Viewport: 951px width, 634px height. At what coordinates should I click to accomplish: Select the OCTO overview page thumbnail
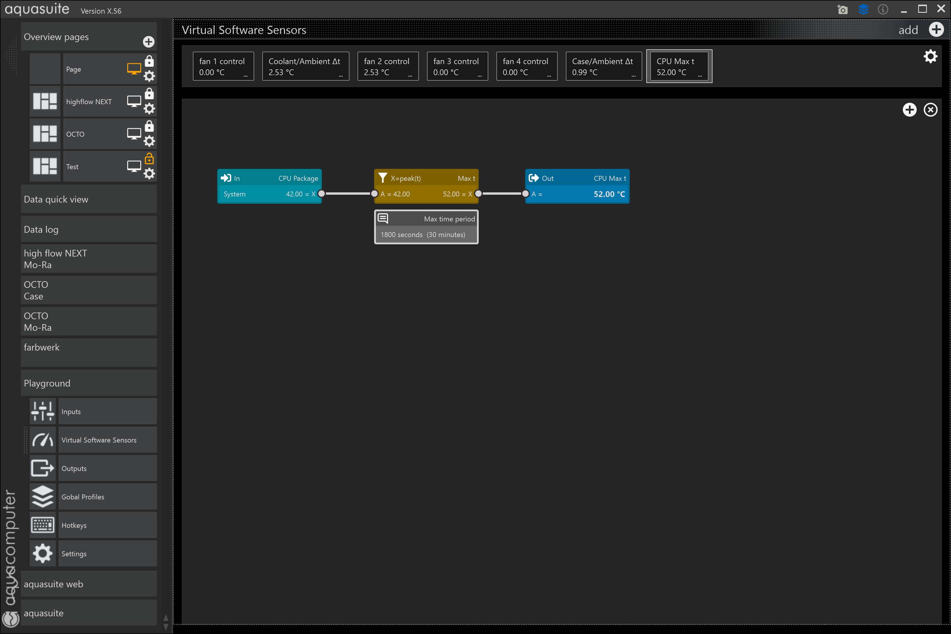45,134
